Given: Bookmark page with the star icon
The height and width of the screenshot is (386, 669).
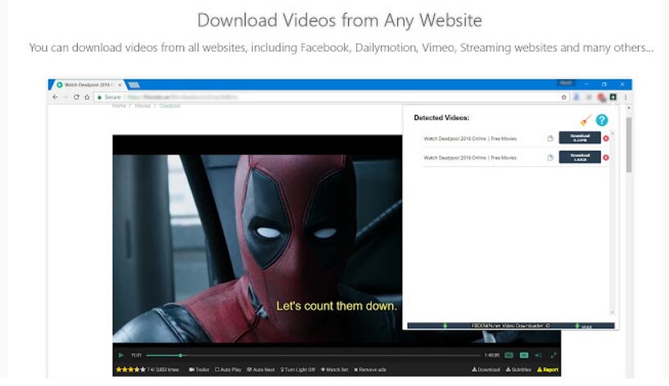Looking at the screenshot, I should pyautogui.click(x=563, y=97).
